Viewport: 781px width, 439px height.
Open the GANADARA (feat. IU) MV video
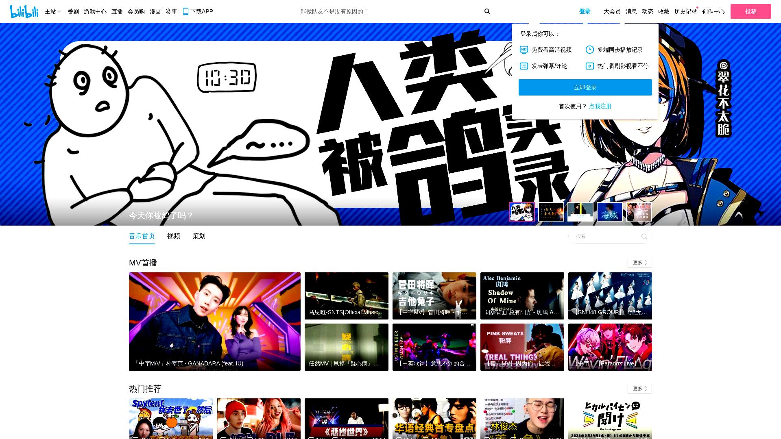(x=215, y=322)
